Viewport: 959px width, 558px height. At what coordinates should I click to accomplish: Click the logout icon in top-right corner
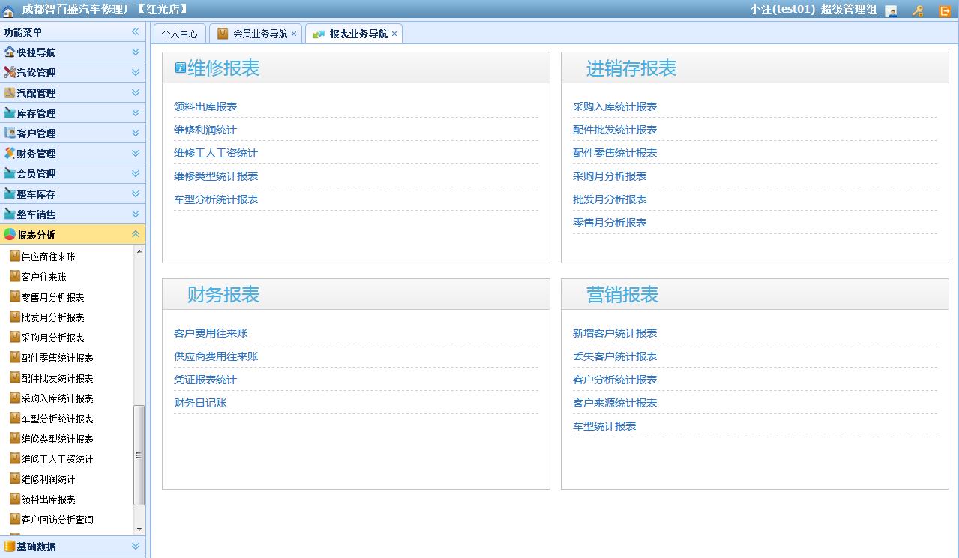point(945,10)
